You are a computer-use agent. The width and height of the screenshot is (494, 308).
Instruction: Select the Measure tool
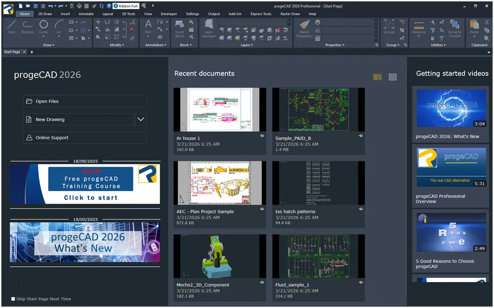click(419, 27)
